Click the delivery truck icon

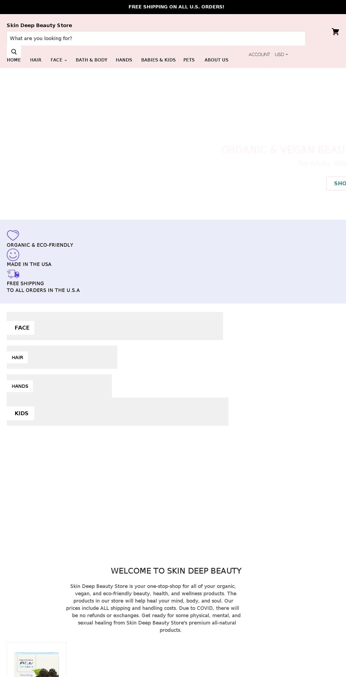(x=13, y=274)
